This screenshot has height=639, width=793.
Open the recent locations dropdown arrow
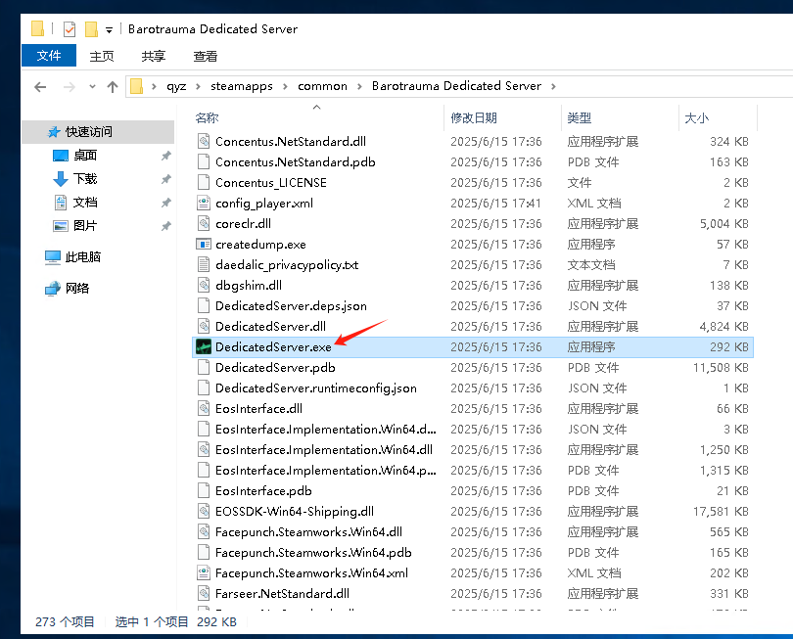click(x=92, y=86)
